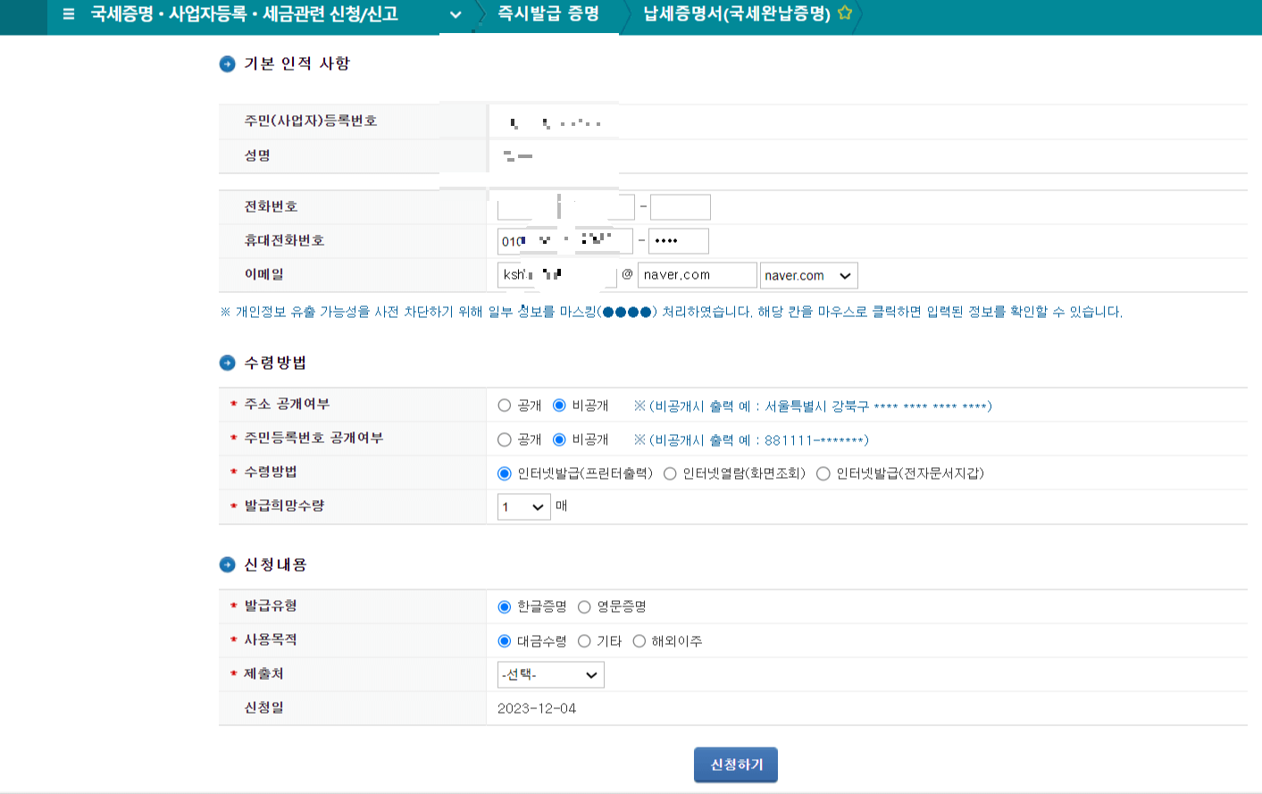
Task: Click the 납세증명서(국세완납증명) breadcrumb
Action: (x=737, y=14)
